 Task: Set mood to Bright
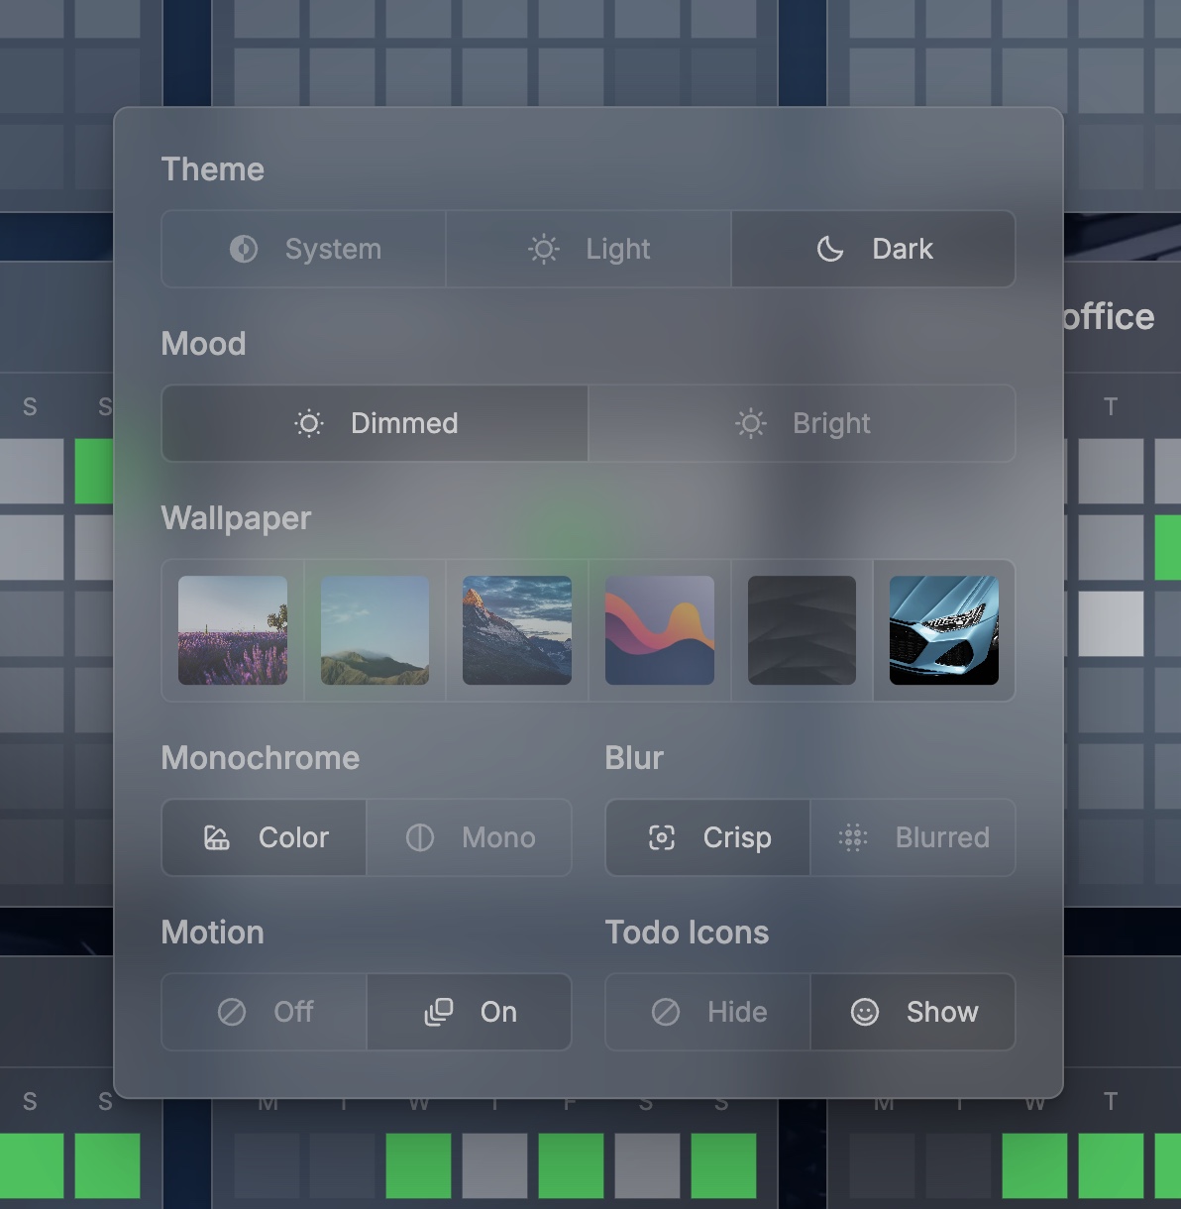click(x=803, y=423)
